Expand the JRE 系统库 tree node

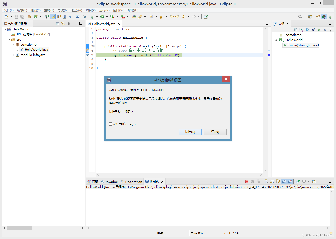9,34
